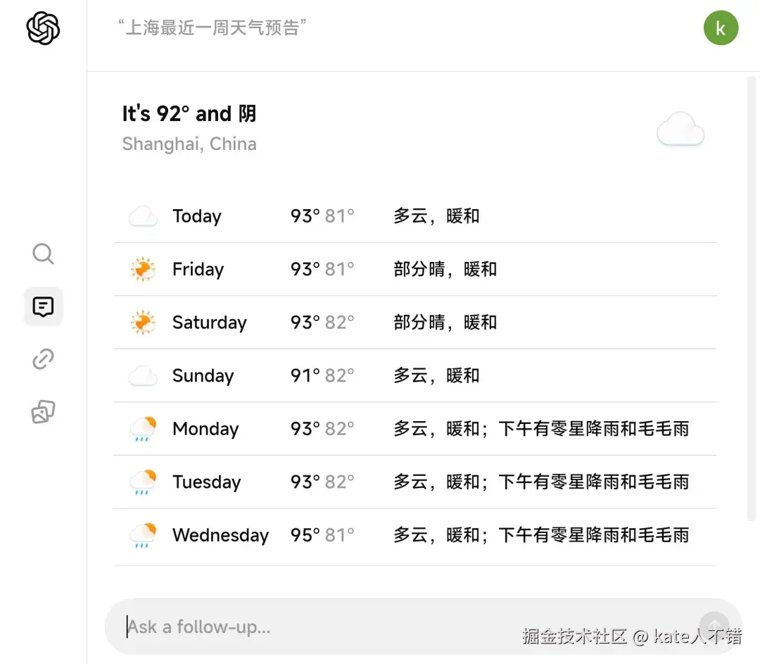
Task: Click the Shanghai, China location label
Action: pos(189,144)
